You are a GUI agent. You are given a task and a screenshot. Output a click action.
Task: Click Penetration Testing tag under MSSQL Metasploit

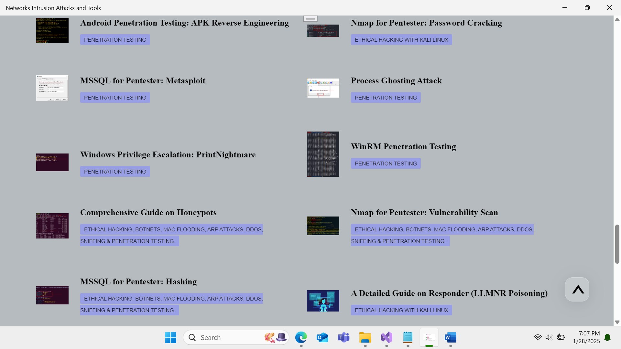(115, 98)
